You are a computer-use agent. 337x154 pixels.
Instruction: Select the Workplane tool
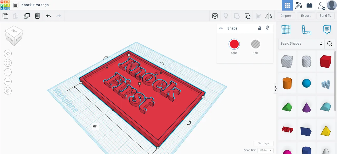pos(286,30)
